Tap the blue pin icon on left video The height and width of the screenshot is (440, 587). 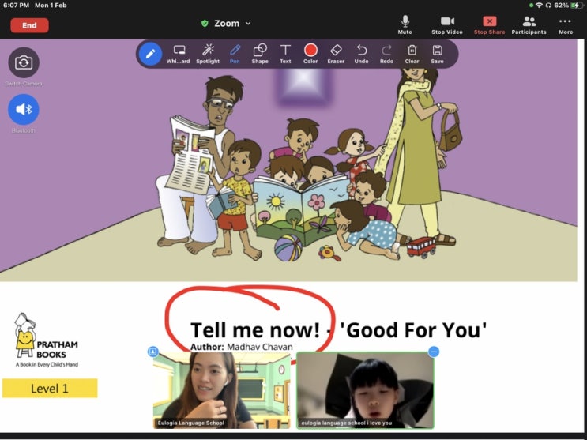[152, 352]
